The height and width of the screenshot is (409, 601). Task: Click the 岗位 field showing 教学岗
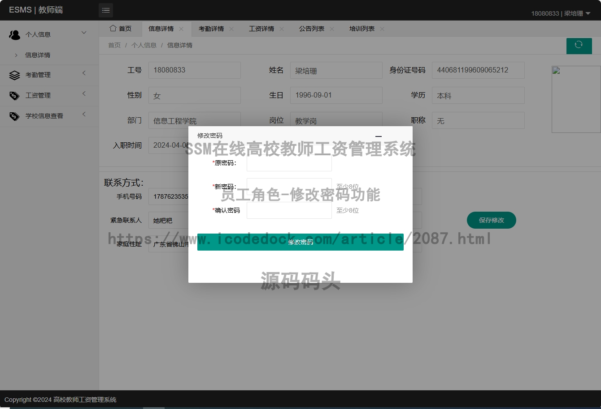[x=336, y=120]
